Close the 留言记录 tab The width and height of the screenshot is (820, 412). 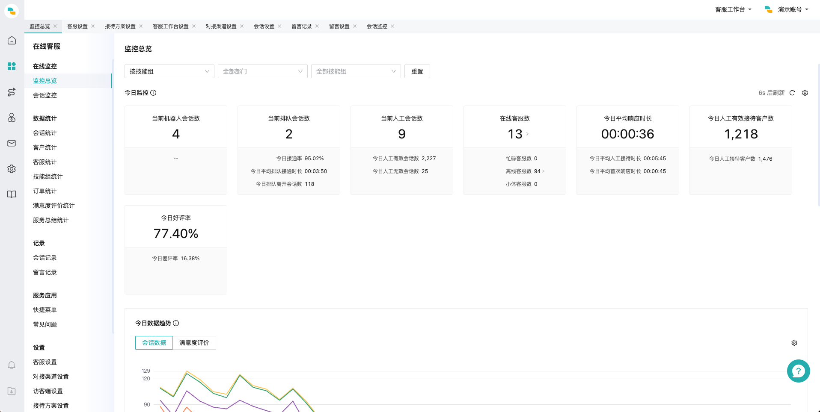pyautogui.click(x=317, y=26)
